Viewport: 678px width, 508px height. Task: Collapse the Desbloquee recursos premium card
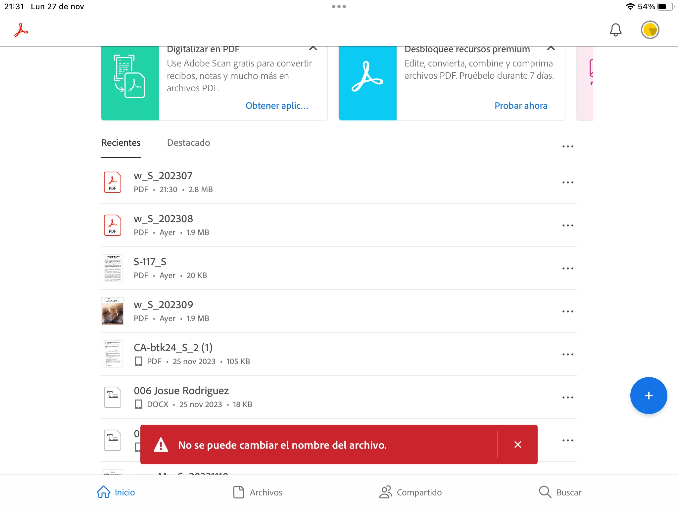(551, 49)
